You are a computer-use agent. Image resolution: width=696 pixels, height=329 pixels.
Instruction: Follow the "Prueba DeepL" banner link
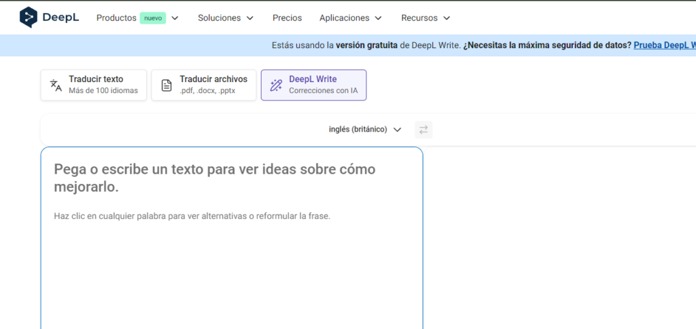(x=664, y=45)
